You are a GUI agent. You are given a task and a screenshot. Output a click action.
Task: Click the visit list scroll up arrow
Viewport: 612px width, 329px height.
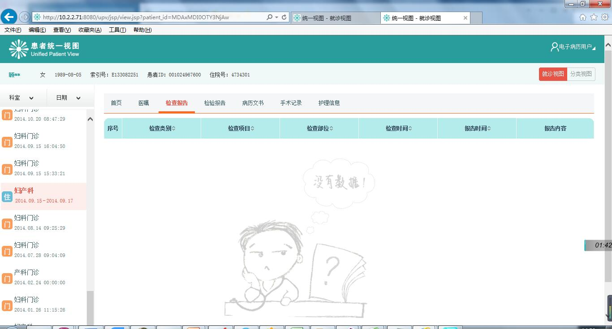tap(90, 119)
